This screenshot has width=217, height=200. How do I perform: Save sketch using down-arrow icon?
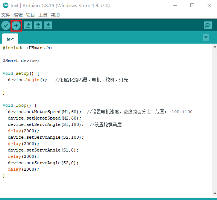pos(48,25)
